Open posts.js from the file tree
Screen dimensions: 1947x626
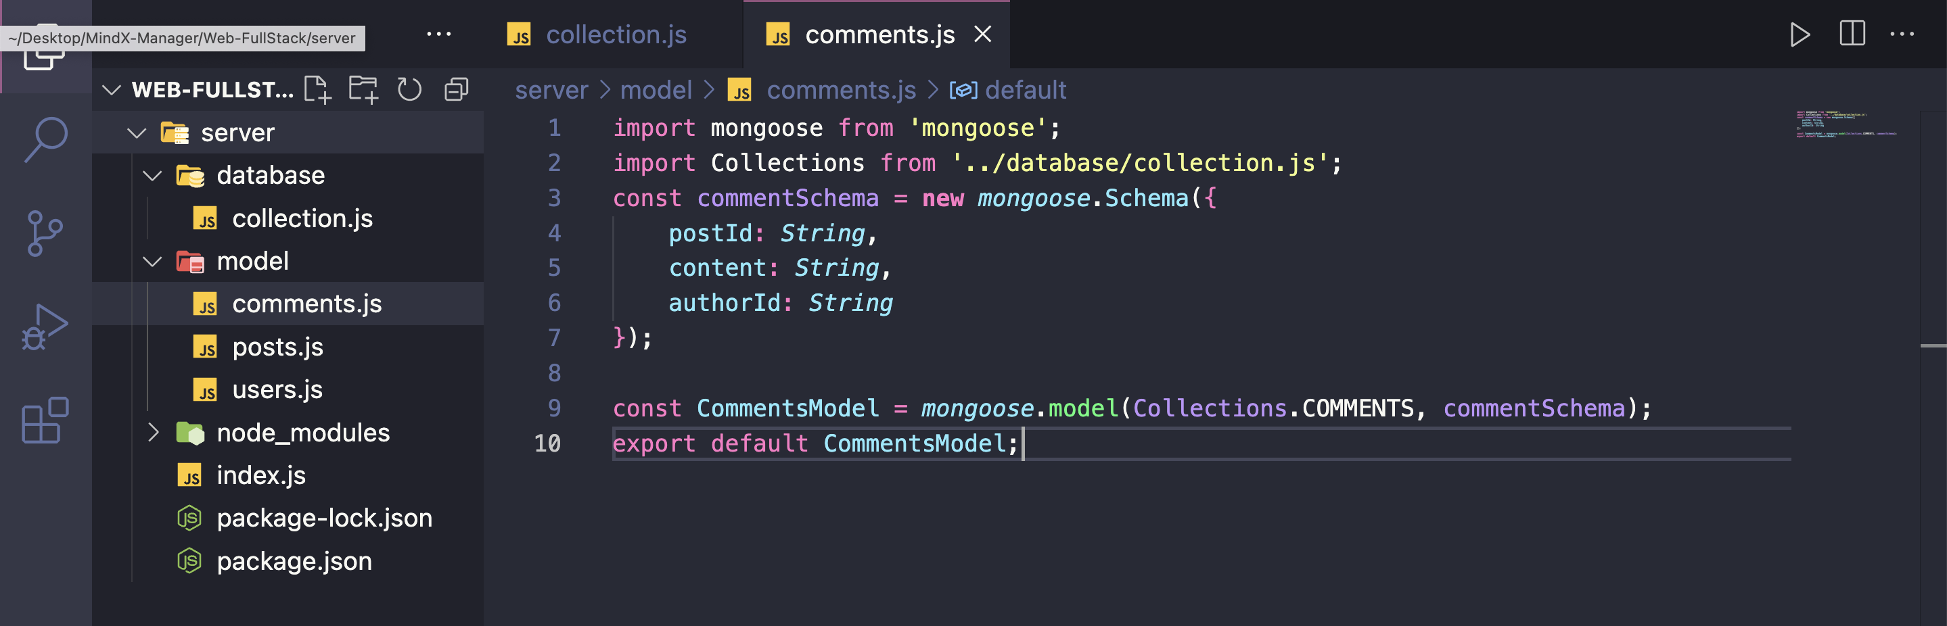coord(277,347)
